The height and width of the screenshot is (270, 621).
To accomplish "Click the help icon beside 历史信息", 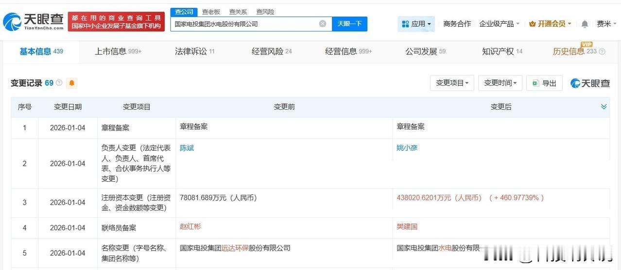I will tap(603, 51).
